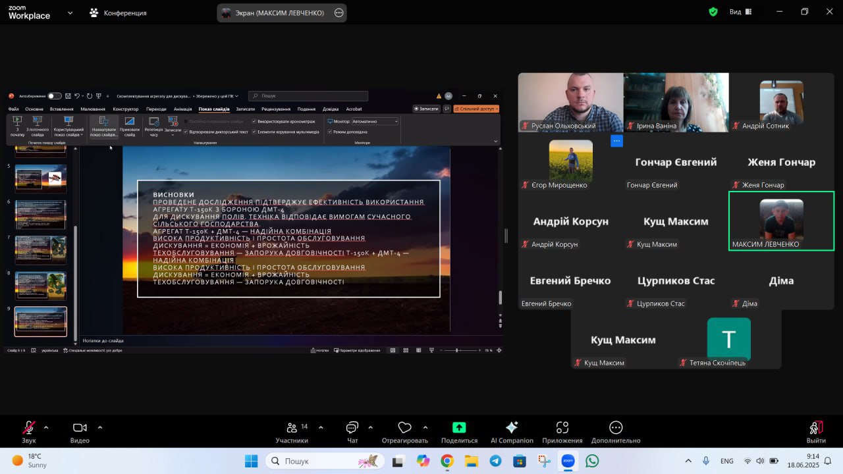Image resolution: width=843 pixels, height=474 pixels.
Task: Open the Приложения apps icon
Action: tap(562, 428)
